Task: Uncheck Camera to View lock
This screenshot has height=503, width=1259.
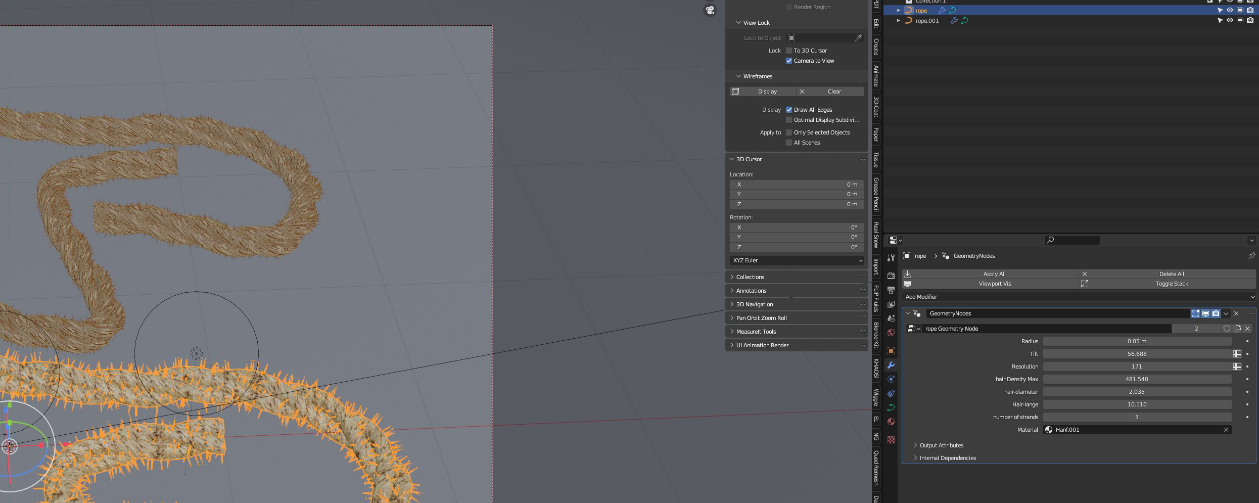Action: coord(789,61)
